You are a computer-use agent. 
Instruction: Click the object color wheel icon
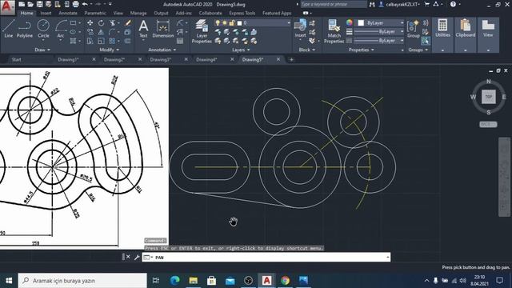pyautogui.click(x=349, y=22)
